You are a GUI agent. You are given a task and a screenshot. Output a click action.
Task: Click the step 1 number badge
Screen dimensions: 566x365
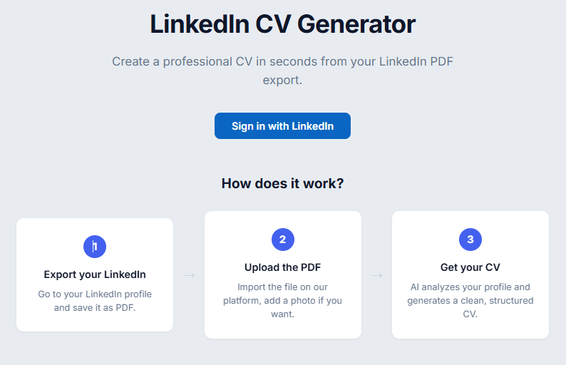[x=95, y=247]
